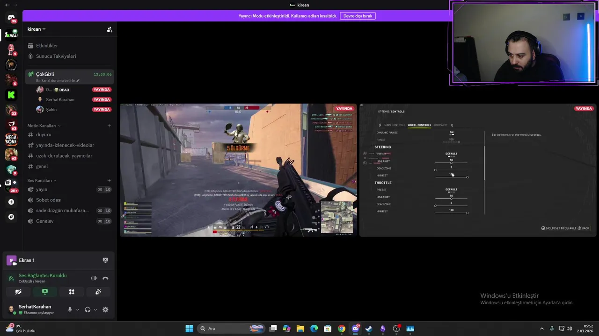Open weather widget Çok bulutlu
This screenshot has height=336, width=599.
point(20,329)
